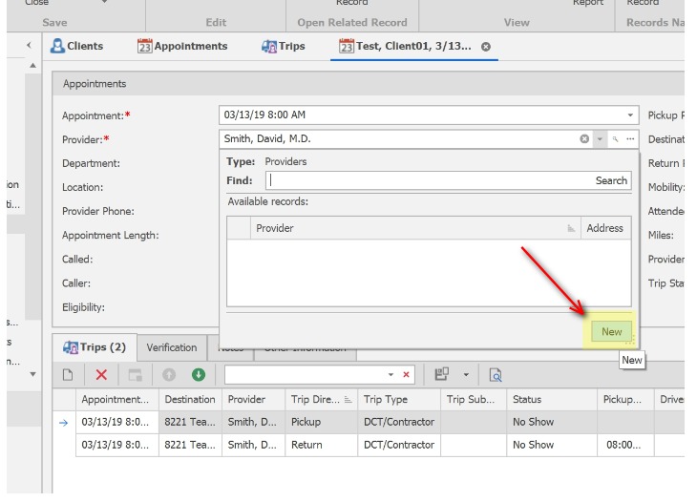Screen dimensions: 697x502
Task: Clear the trips filter with red x
Action: point(406,375)
